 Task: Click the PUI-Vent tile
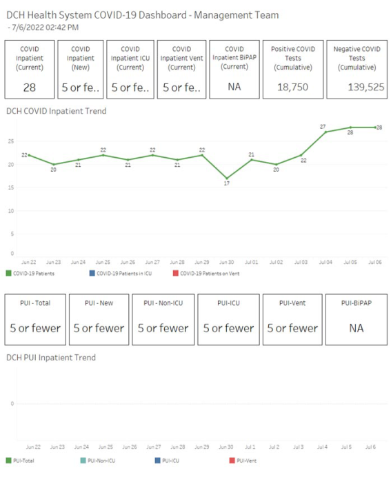(292, 320)
